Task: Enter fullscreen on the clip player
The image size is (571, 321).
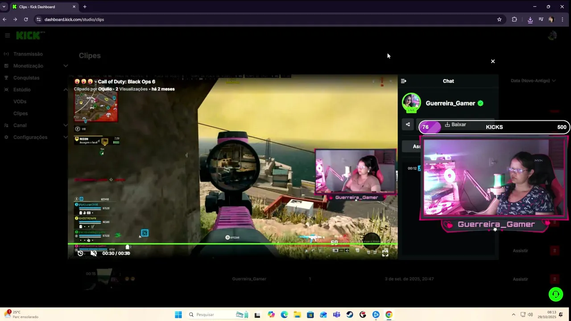Action: pos(385,253)
